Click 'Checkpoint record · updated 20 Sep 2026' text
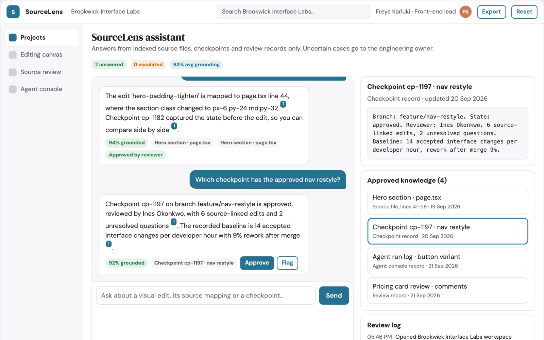The image size is (544, 340). pyautogui.click(x=427, y=99)
